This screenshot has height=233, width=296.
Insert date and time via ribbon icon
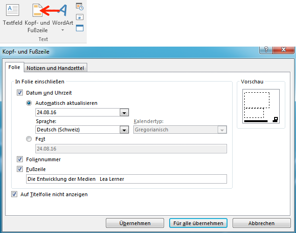80,7
